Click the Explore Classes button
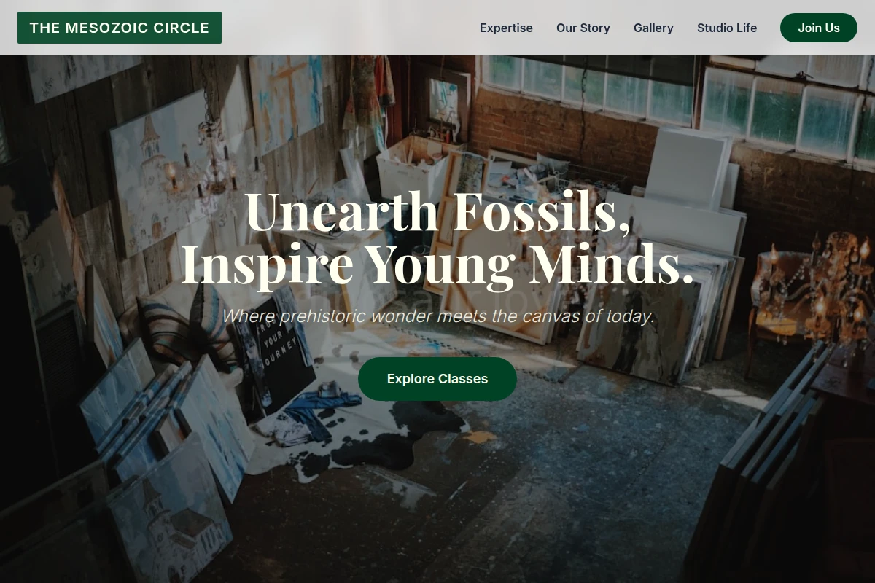Screen dimensions: 875x583 [437, 379]
